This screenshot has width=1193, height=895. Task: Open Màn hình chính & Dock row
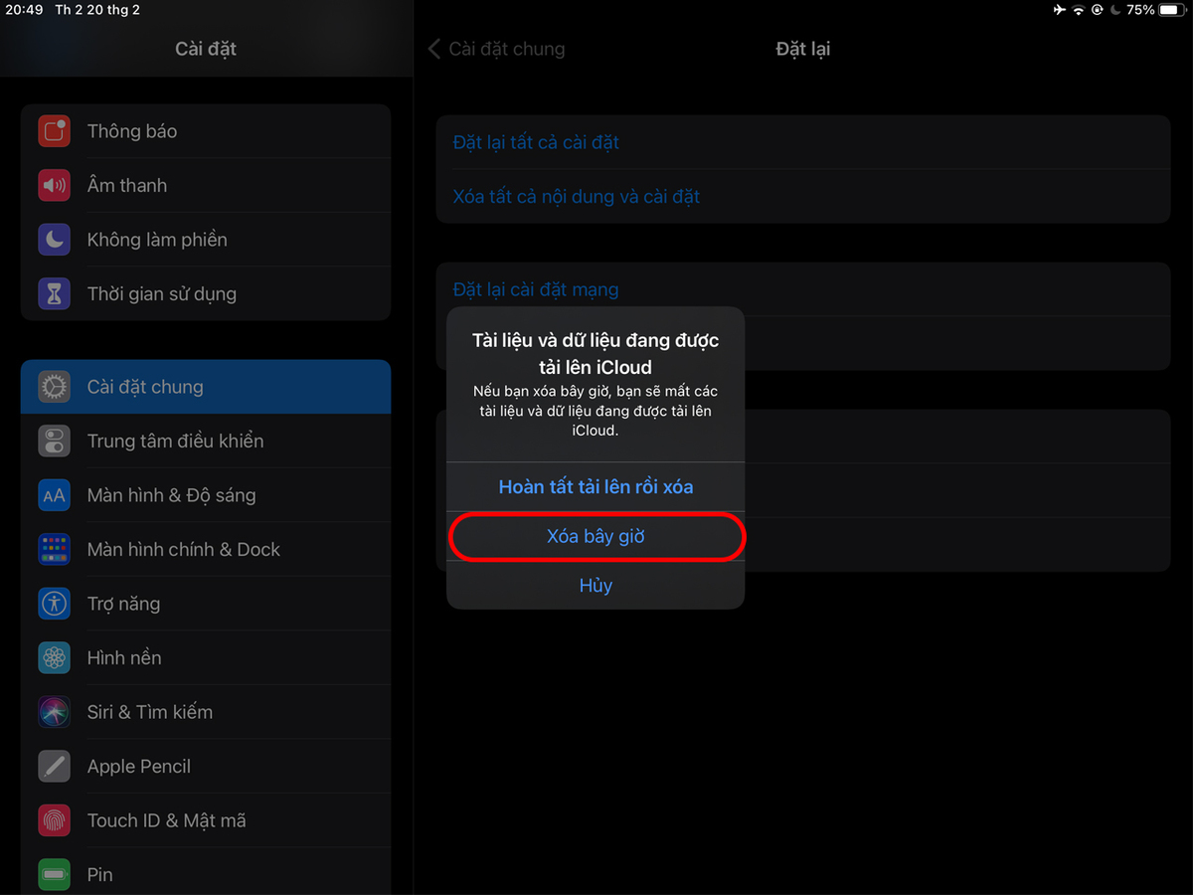coord(206,549)
